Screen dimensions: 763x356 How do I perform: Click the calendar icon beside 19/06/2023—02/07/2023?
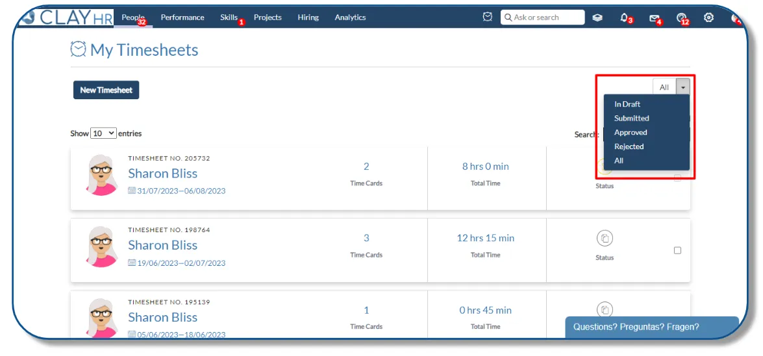click(x=131, y=263)
